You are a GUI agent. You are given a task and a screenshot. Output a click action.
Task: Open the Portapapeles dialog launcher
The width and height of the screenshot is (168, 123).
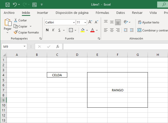(x=41, y=38)
